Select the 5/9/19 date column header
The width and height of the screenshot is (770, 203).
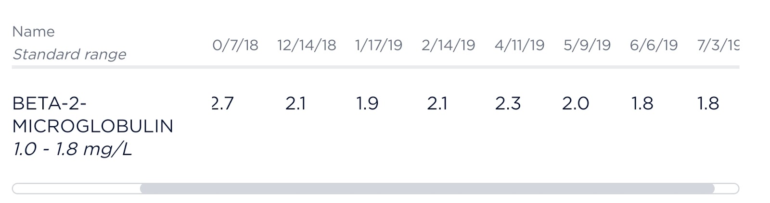pyautogui.click(x=587, y=45)
